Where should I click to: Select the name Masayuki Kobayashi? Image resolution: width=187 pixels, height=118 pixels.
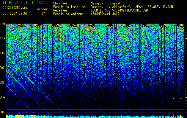[x=107, y=3]
